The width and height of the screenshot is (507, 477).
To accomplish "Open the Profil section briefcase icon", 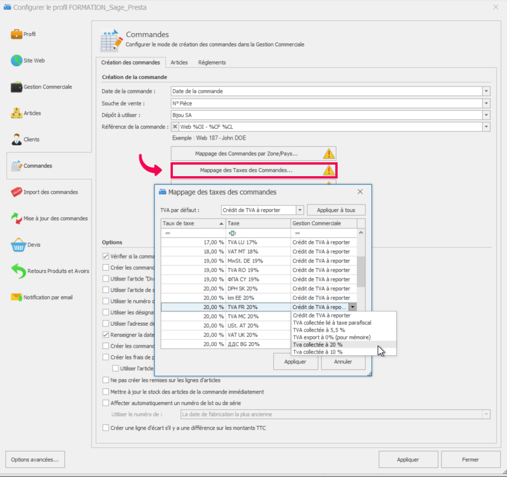I will click(16, 34).
